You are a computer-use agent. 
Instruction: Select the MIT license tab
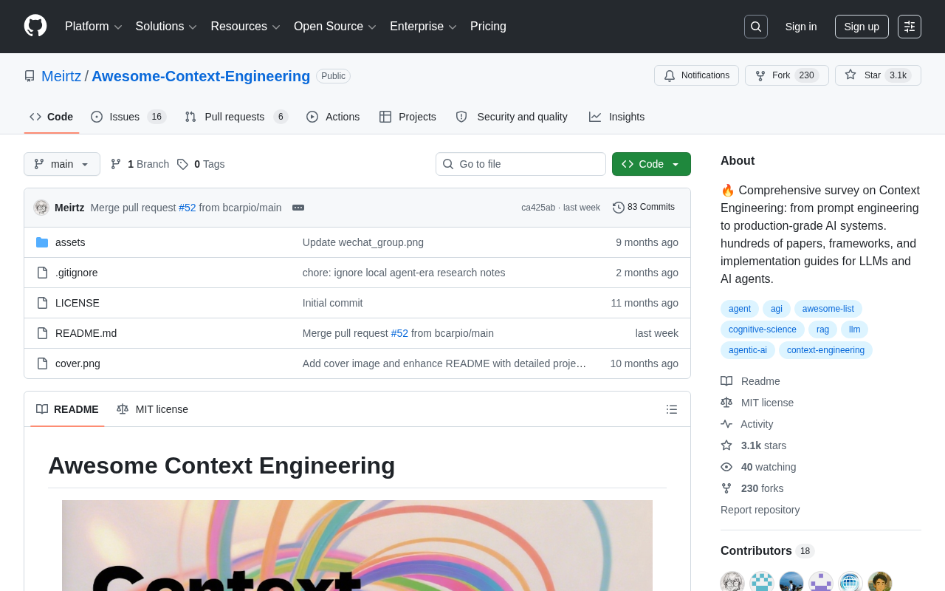click(152, 409)
